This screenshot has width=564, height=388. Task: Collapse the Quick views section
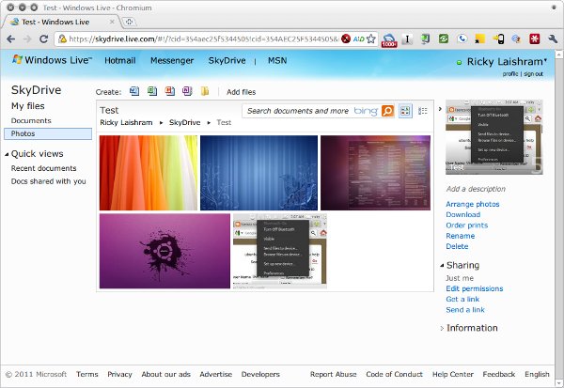[x=7, y=153]
